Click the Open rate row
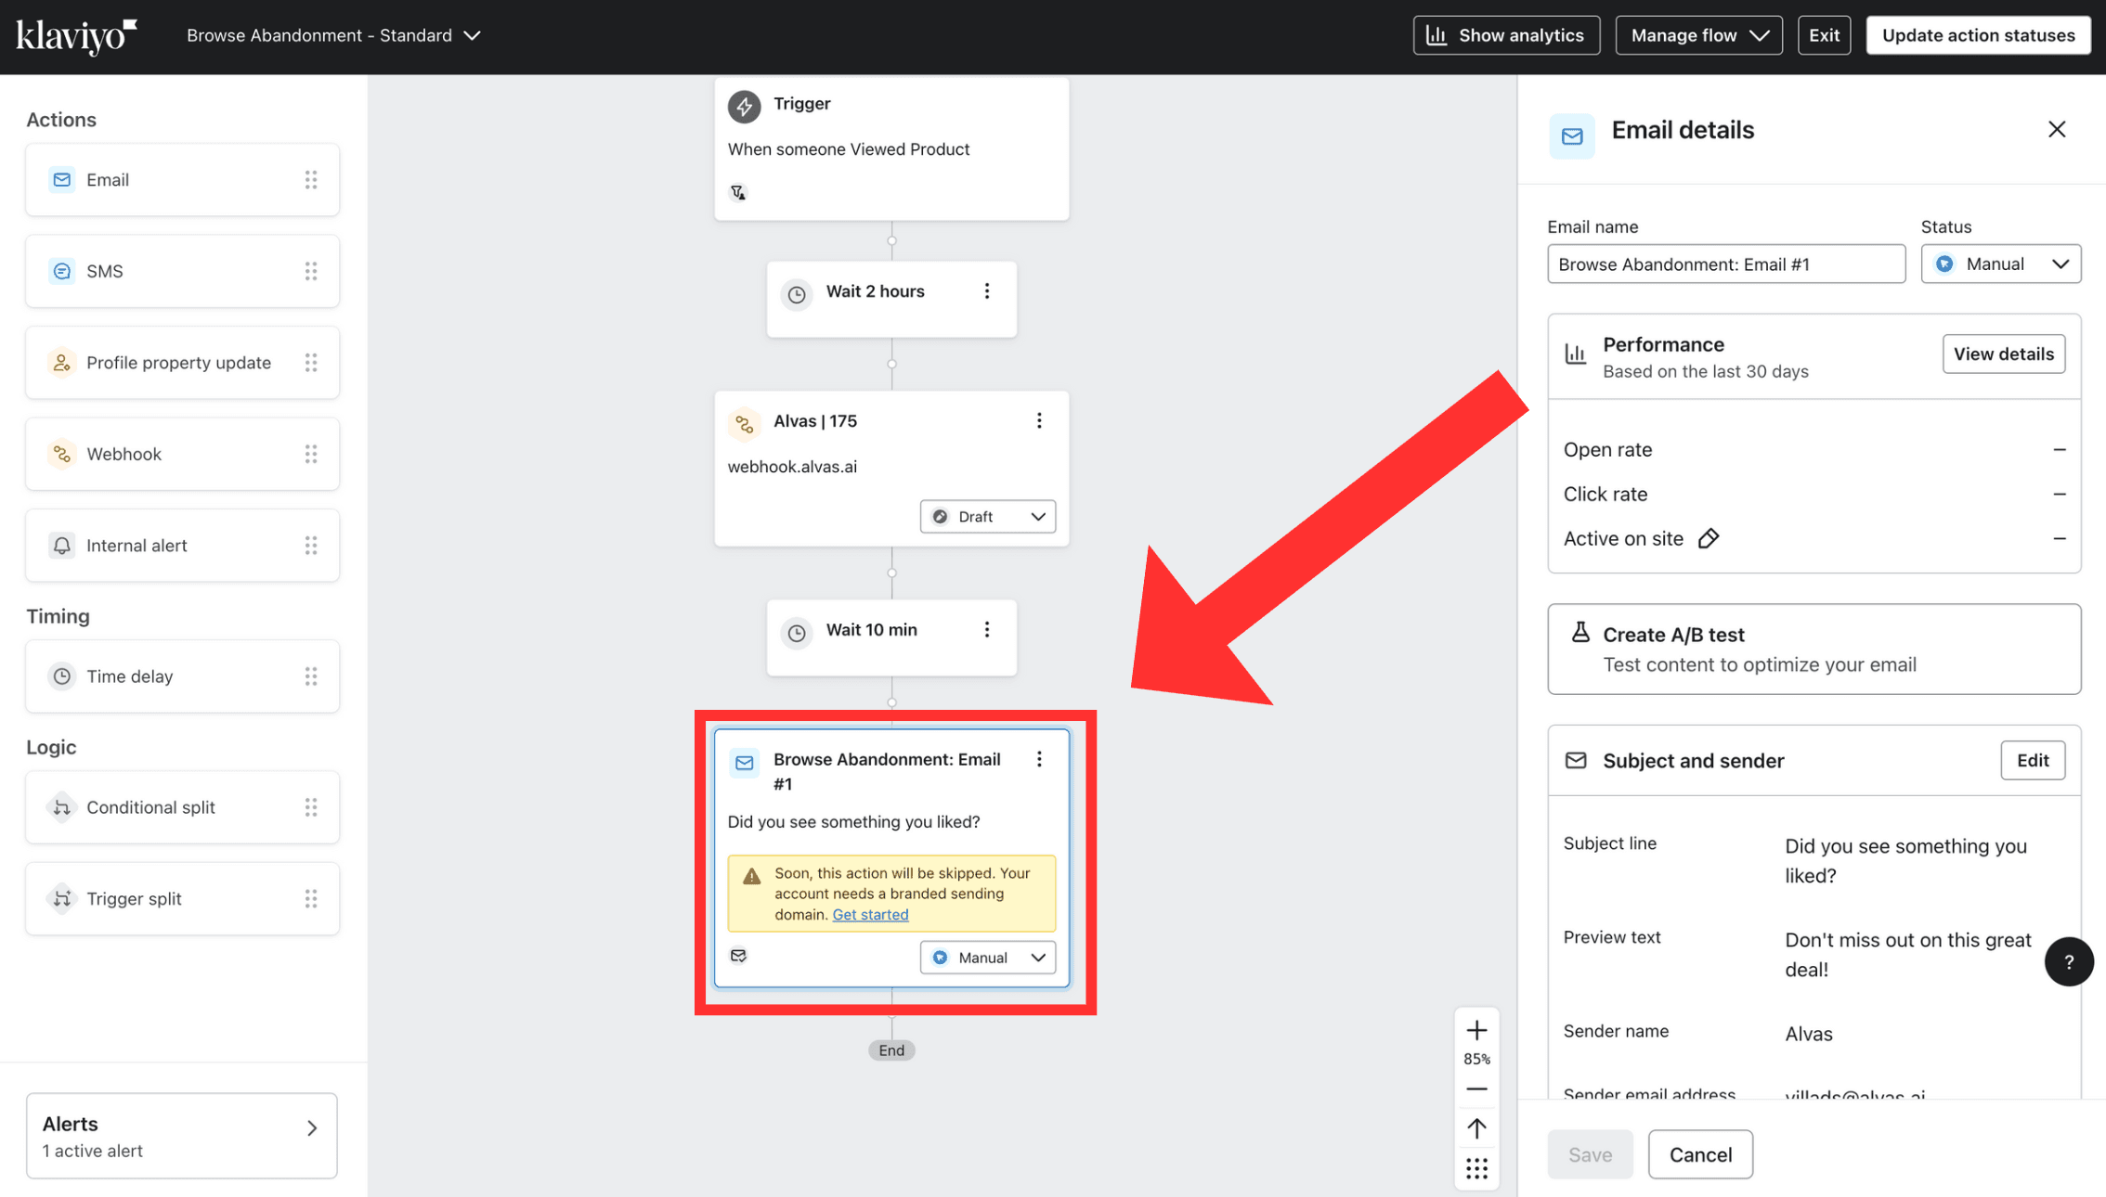The width and height of the screenshot is (2106, 1197). tap(1813, 450)
